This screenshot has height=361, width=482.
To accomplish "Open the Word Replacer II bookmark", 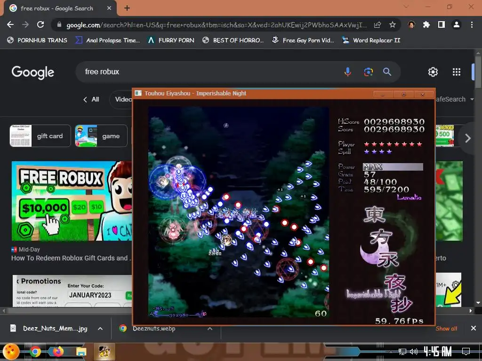I will (371, 40).
